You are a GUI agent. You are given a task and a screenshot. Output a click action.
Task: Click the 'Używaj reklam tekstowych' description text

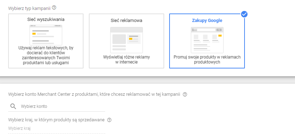coord(46,55)
